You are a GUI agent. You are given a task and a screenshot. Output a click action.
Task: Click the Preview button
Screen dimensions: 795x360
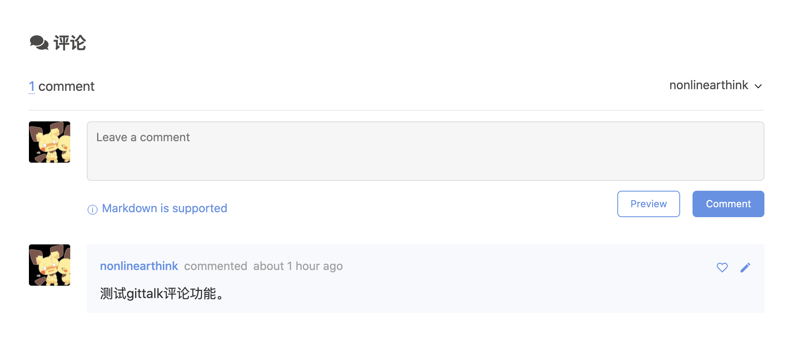click(648, 204)
